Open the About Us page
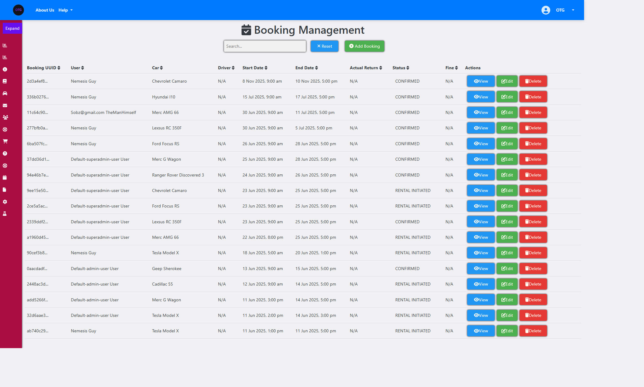This screenshot has height=387, width=644. tap(45, 10)
